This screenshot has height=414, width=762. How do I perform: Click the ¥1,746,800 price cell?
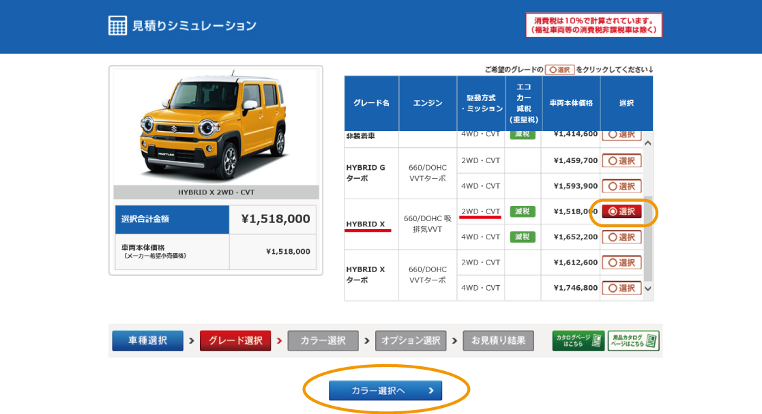571,288
